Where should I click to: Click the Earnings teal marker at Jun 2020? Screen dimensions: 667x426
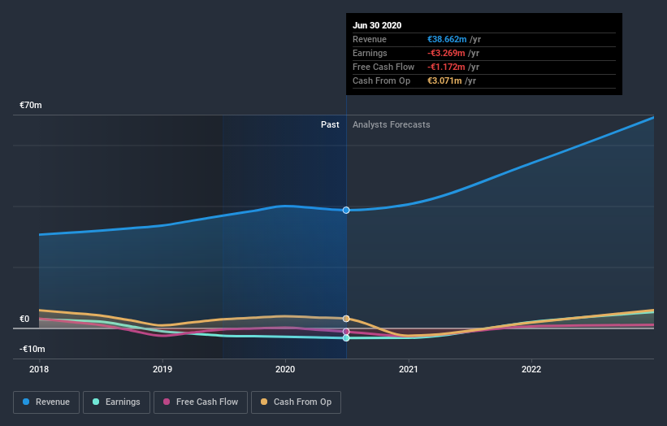coord(346,338)
